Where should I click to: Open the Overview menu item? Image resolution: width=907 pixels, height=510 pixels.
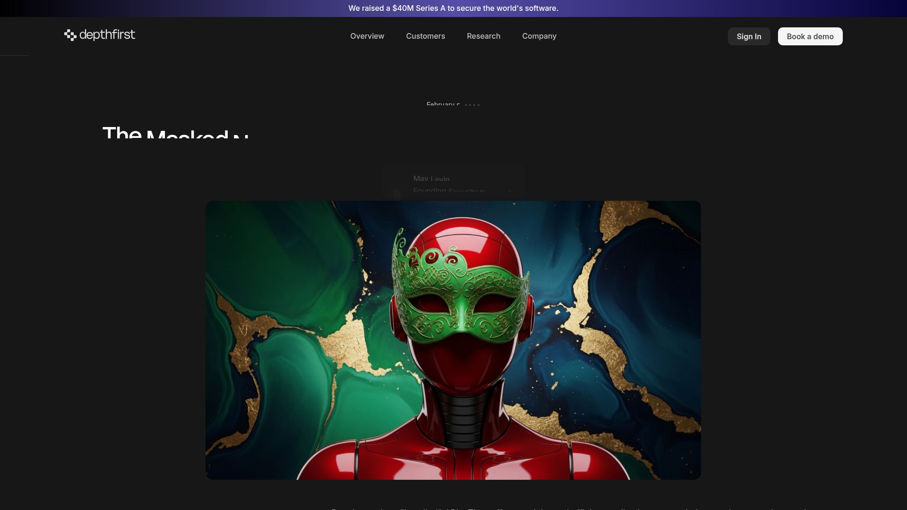click(367, 36)
